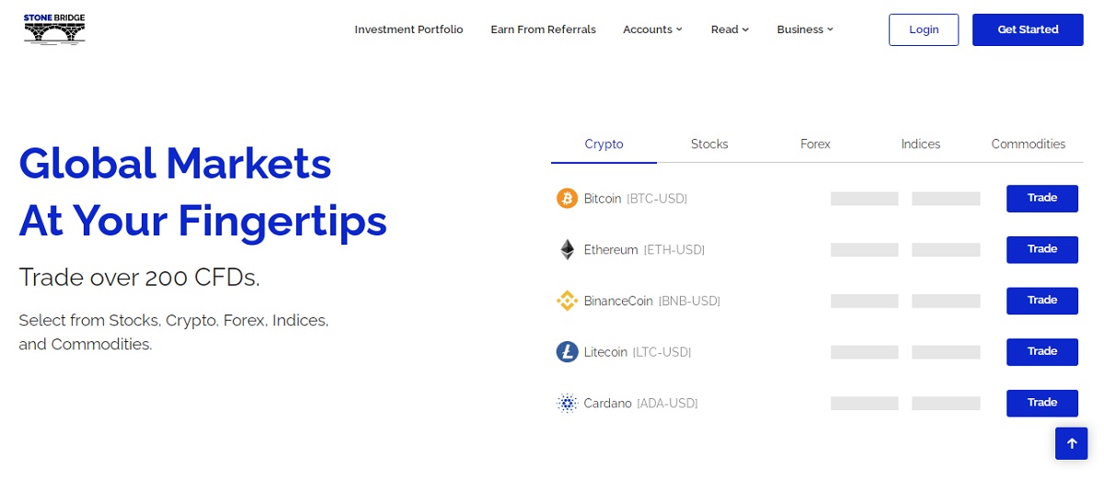
Task: Show the Commodities tab
Action: pyautogui.click(x=1029, y=144)
